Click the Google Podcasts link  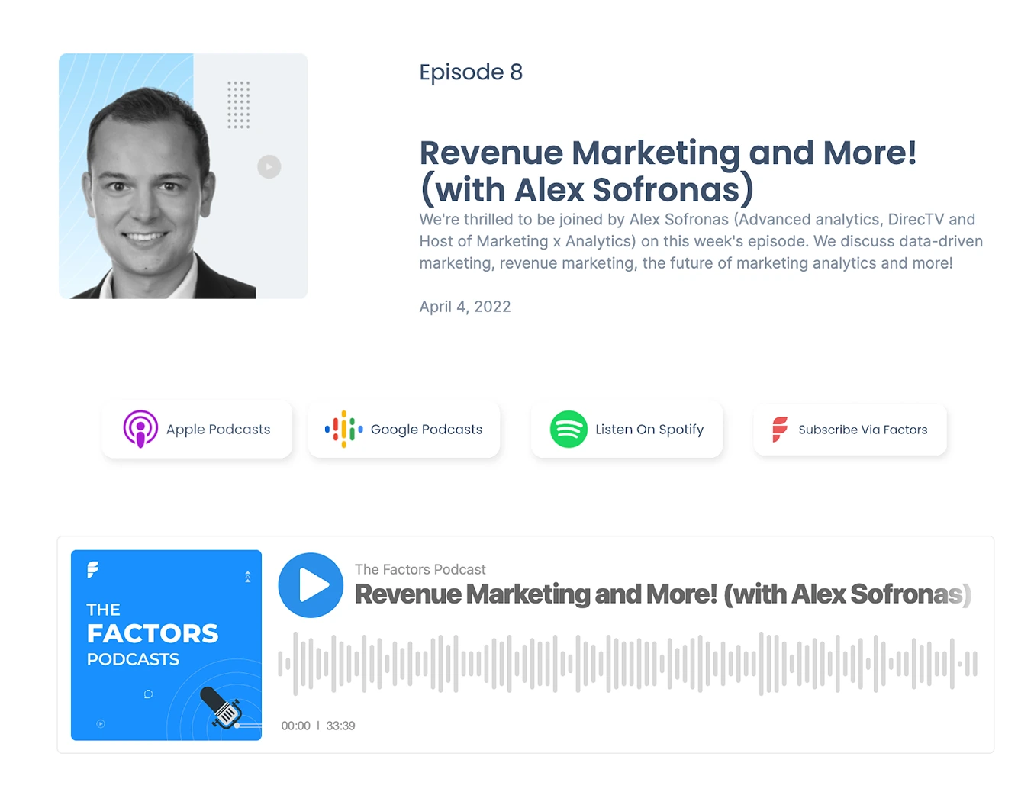(x=403, y=429)
